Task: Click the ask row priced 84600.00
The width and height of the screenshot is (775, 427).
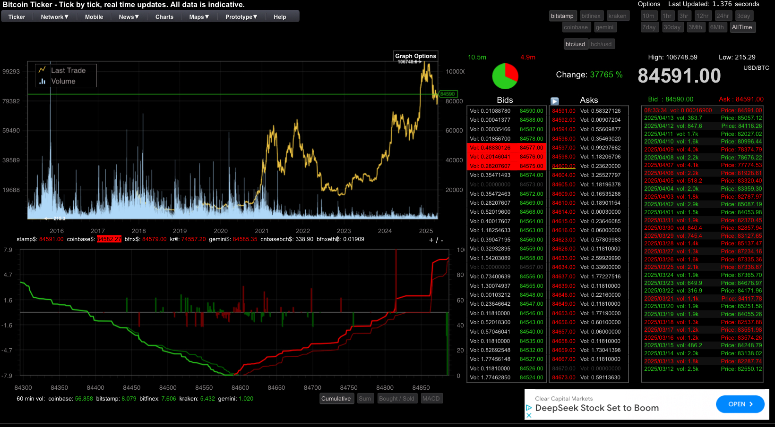Action: pyautogui.click(x=588, y=166)
